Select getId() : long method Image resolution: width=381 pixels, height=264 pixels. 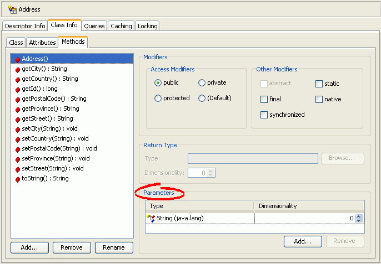[72, 89]
